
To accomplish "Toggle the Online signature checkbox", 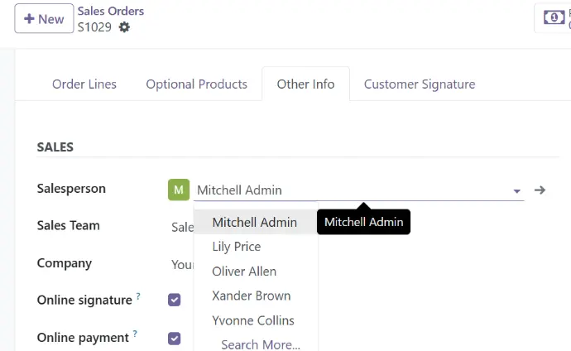I will [x=174, y=300].
